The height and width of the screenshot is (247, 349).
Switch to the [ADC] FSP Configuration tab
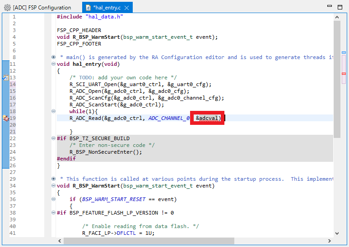point(37,8)
